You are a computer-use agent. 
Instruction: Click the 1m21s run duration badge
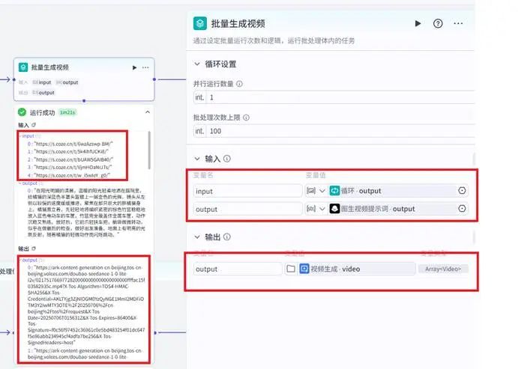[67, 112]
